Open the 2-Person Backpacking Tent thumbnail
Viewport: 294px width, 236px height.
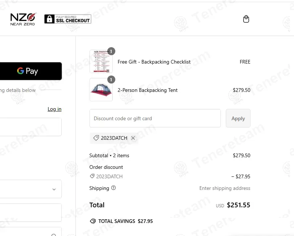101,90
